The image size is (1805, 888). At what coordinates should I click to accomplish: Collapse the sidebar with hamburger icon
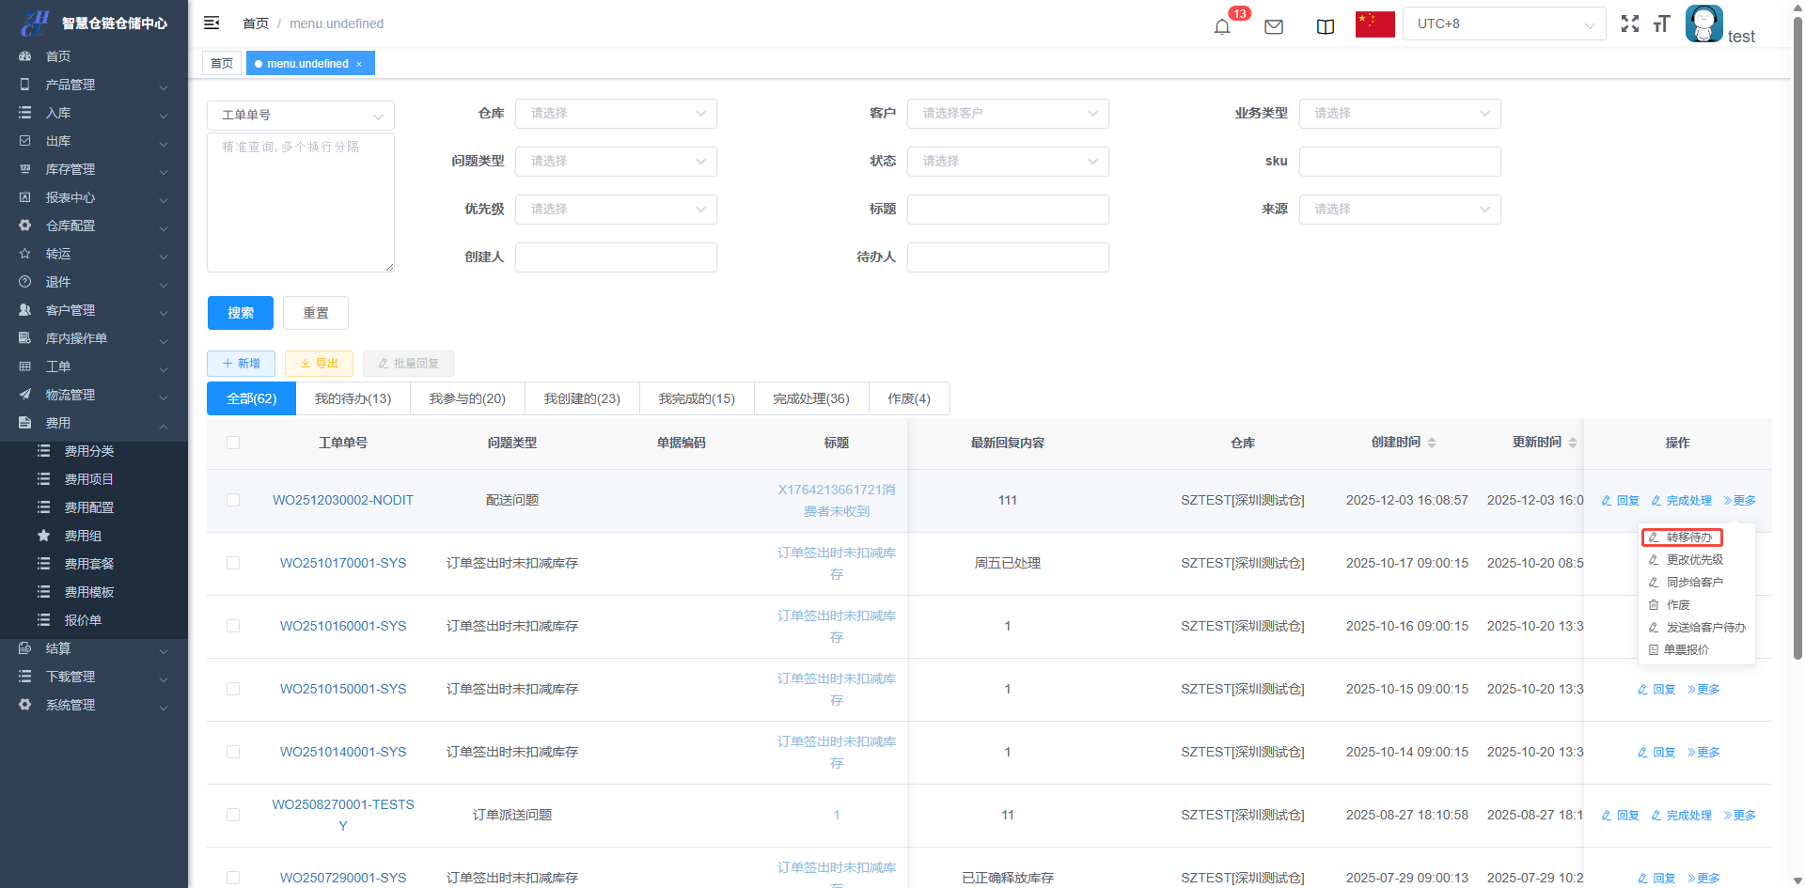212,23
